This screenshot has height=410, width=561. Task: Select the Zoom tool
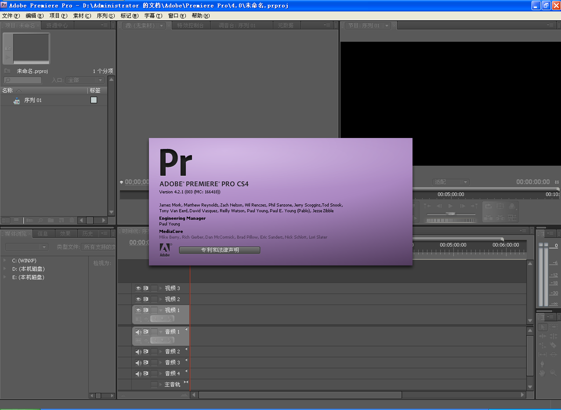[554, 373]
